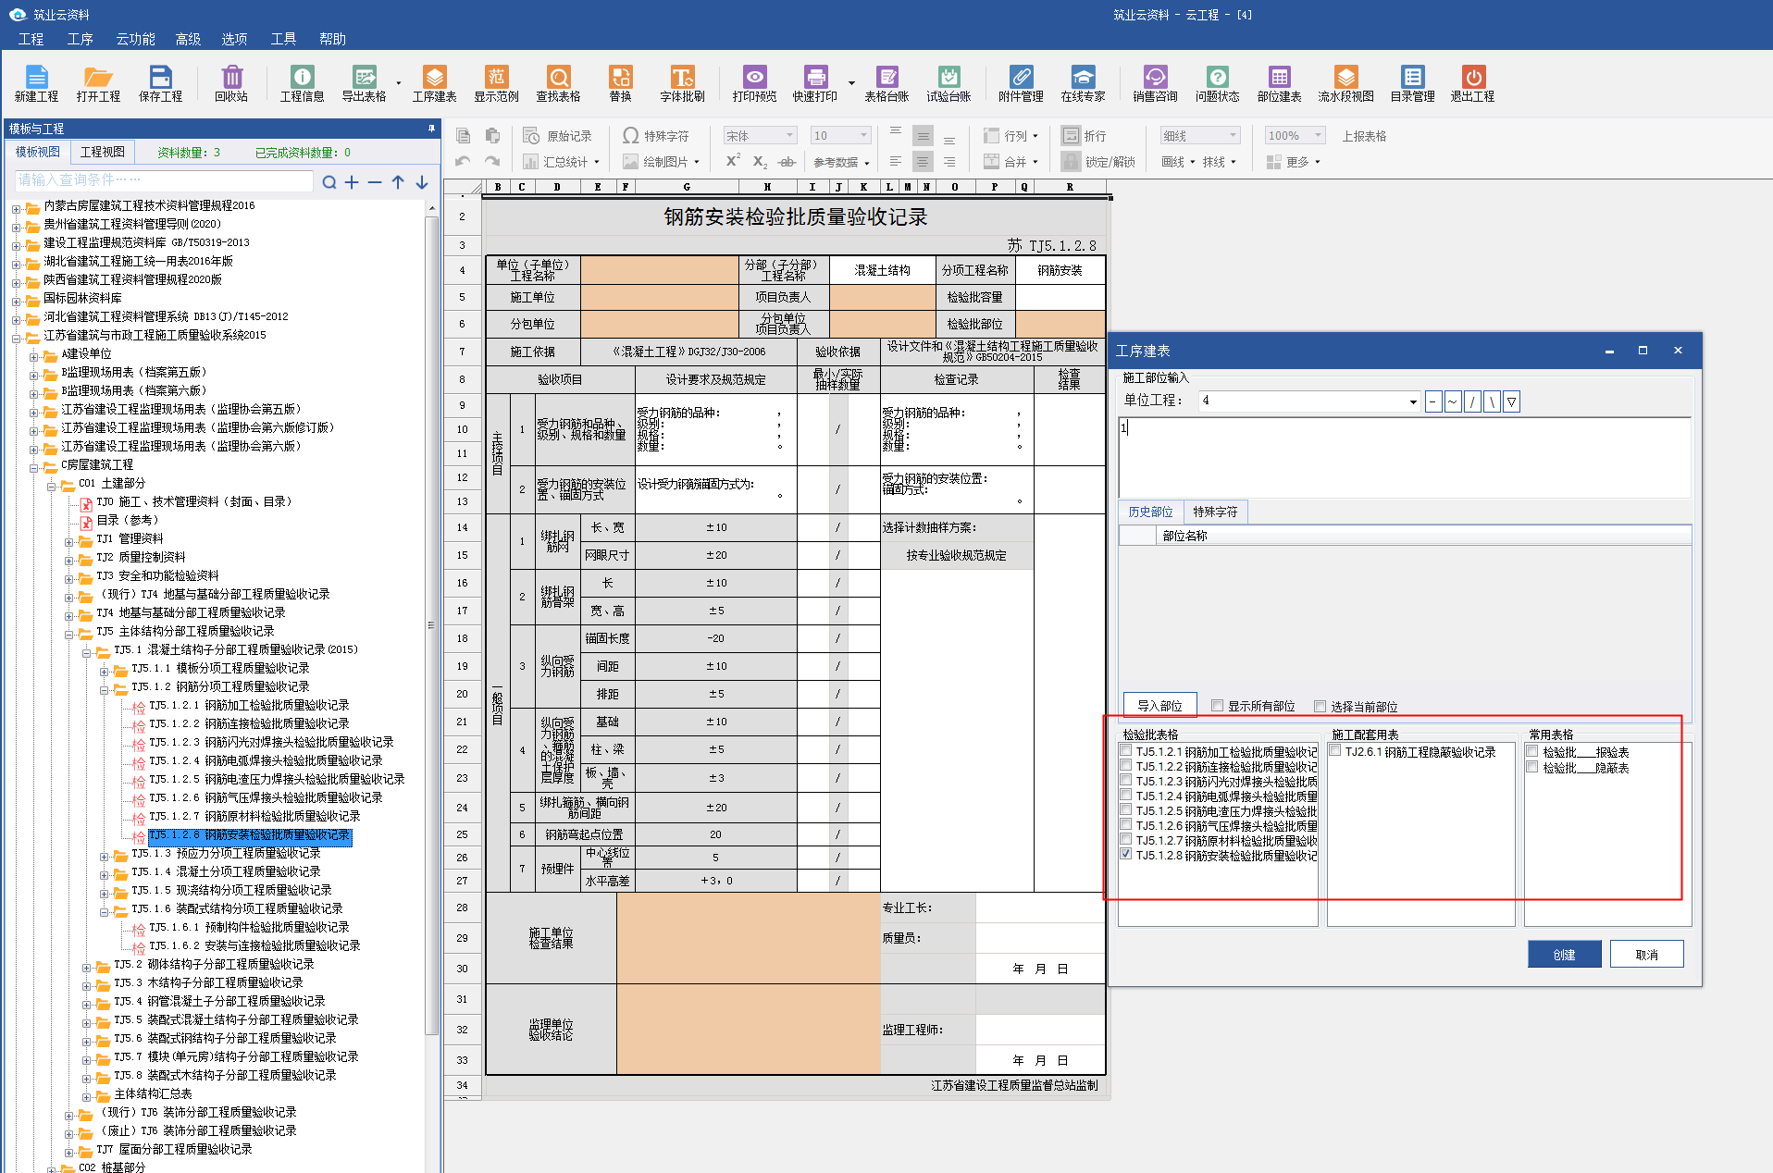Click the 施工部位输入 text area
Viewport: 1773px width, 1173px height.
1404,458
